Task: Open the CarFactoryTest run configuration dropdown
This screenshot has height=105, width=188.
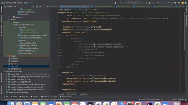Action: 132,3
